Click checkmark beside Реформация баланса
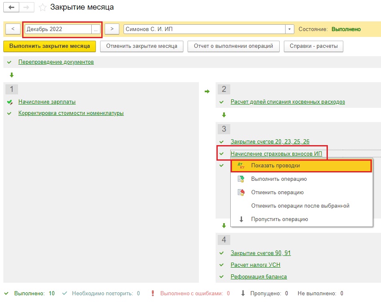This screenshot has width=381, height=302. pyautogui.click(x=221, y=277)
